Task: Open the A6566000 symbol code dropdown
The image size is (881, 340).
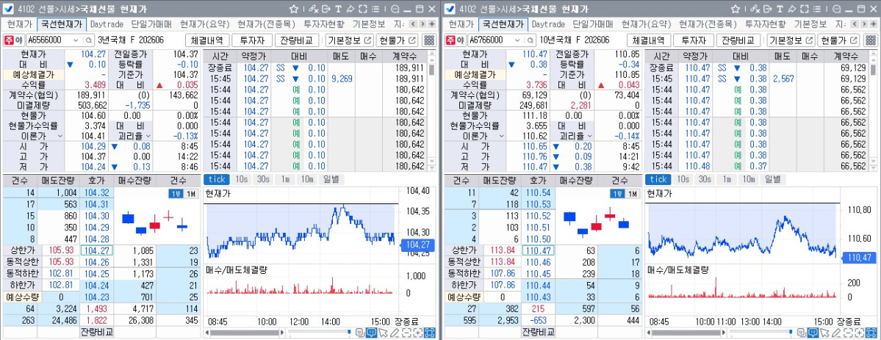Action: click(x=76, y=40)
